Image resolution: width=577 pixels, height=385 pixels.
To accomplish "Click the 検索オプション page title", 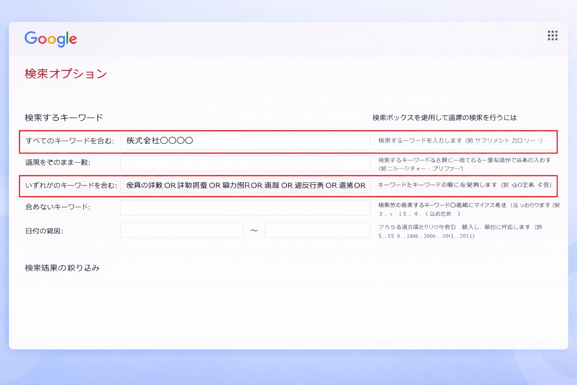I will 66,74.
